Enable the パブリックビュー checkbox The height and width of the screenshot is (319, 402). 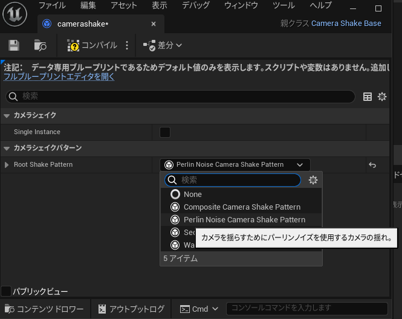(6, 291)
